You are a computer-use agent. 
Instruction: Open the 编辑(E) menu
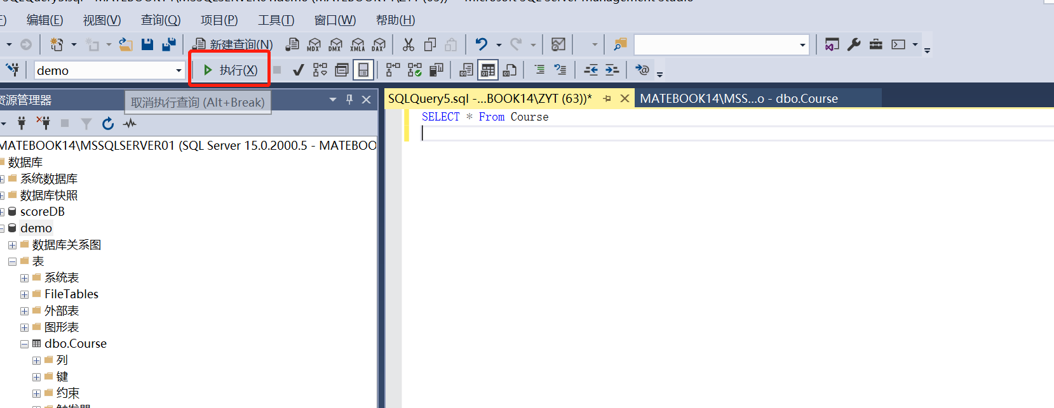[x=45, y=20]
